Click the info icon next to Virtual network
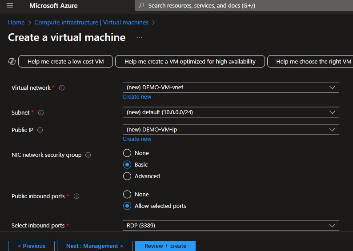Image resolution: width=353 pixels, height=251 pixels. (62, 88)
